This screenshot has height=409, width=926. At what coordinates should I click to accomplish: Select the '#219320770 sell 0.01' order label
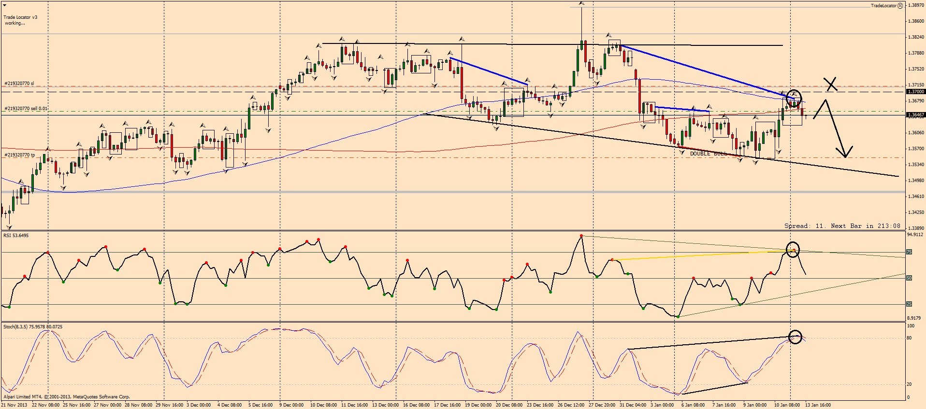[x=26, y=109]
